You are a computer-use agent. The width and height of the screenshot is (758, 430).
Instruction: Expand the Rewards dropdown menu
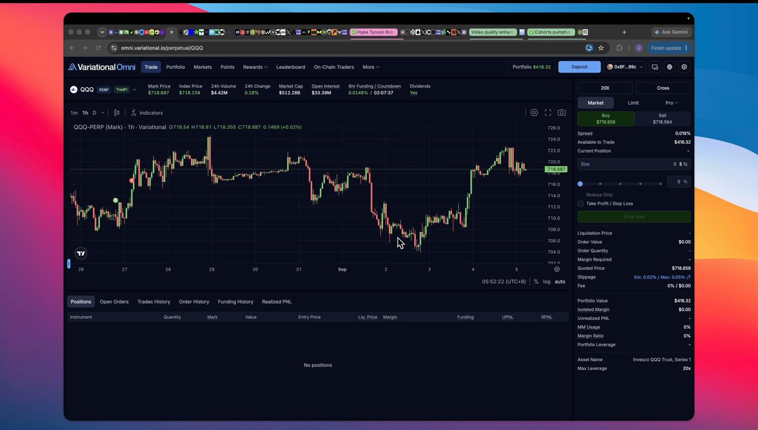point(255,67)
